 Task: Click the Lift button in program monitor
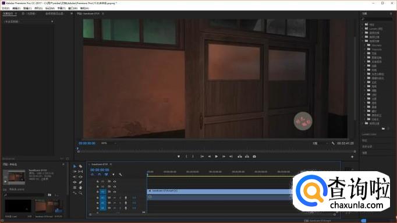pos(239,157)
